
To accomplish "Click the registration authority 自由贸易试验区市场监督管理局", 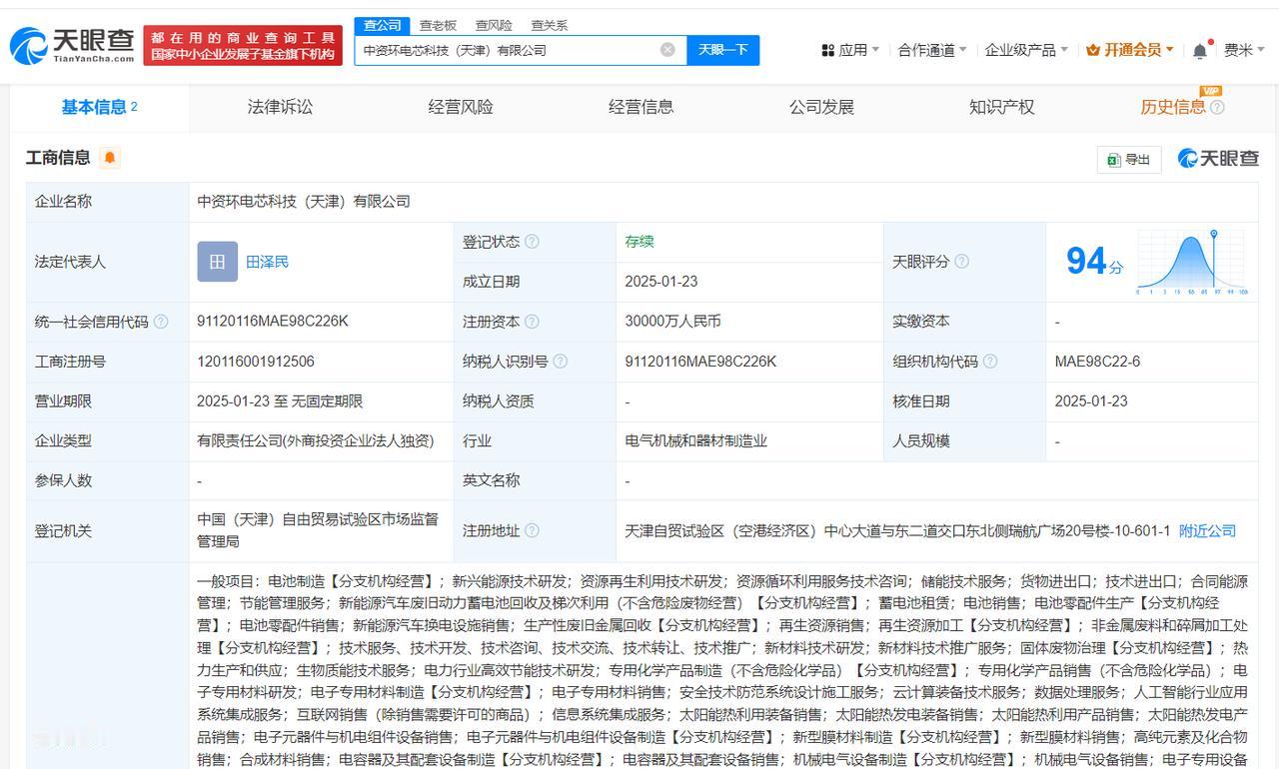I will tap(318, 531).
